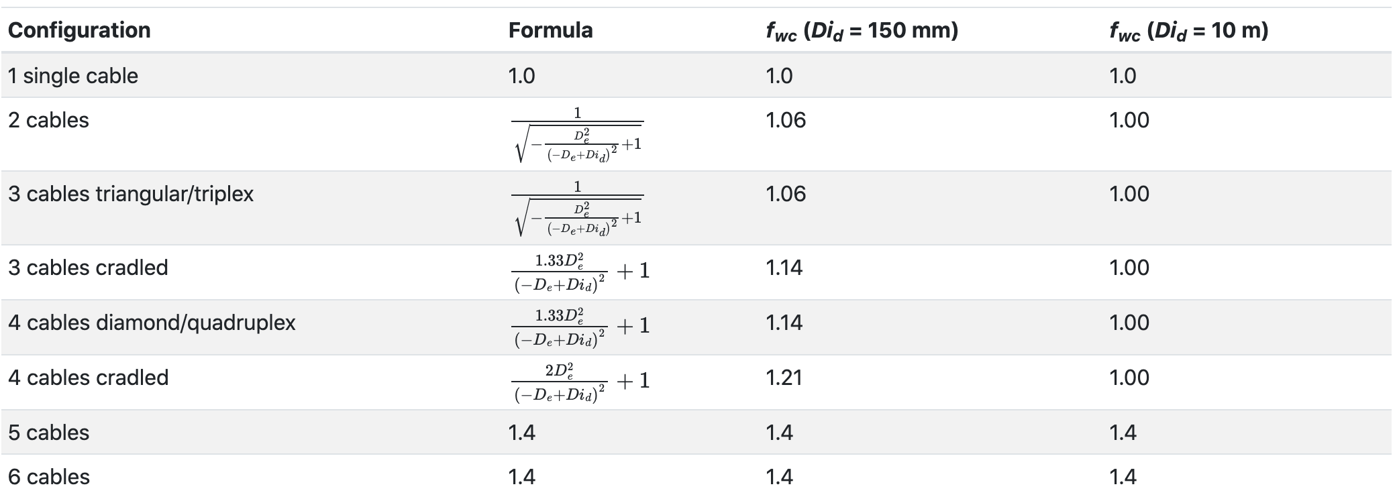
Task: Select the '1 single cable' row label
Action: click(73, 76)
